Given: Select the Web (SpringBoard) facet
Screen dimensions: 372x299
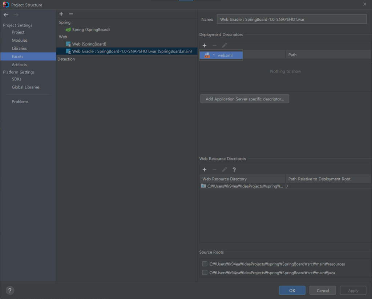Looking at the screenshot, I should [x=89, y=44].
